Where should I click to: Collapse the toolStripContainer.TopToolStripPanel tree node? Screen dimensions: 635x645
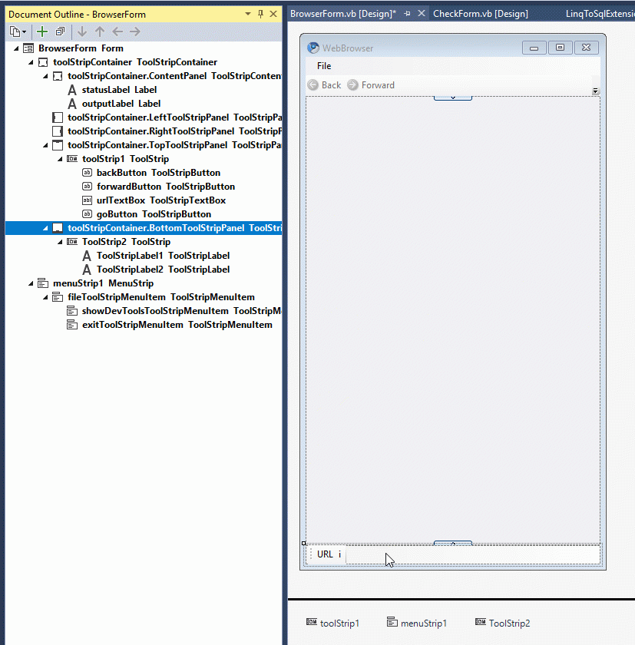pyautogui.click(x=45, y=144)
